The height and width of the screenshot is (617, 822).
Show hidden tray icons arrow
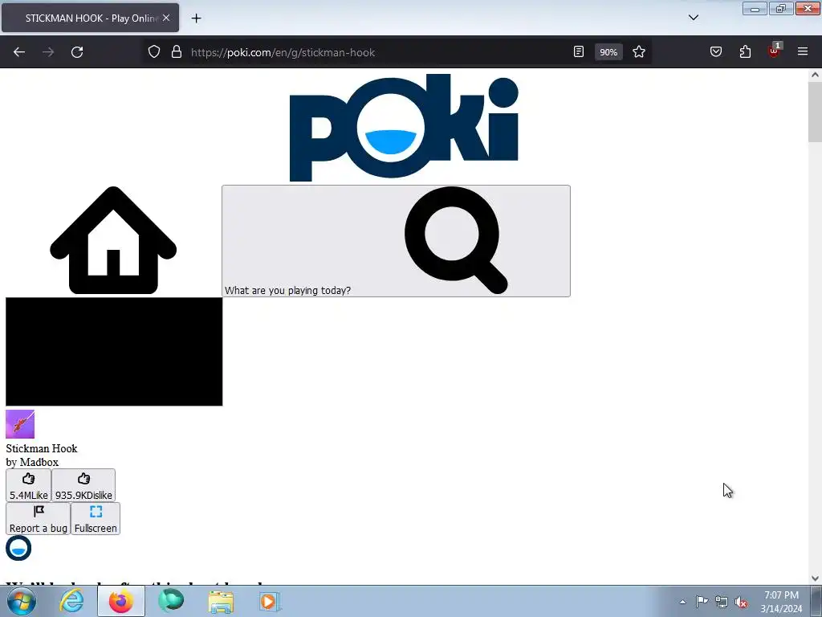(682, 602)
